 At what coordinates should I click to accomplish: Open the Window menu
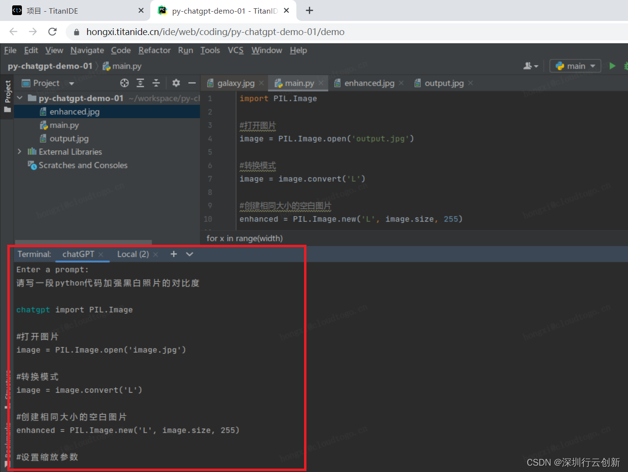click(267, 50)
